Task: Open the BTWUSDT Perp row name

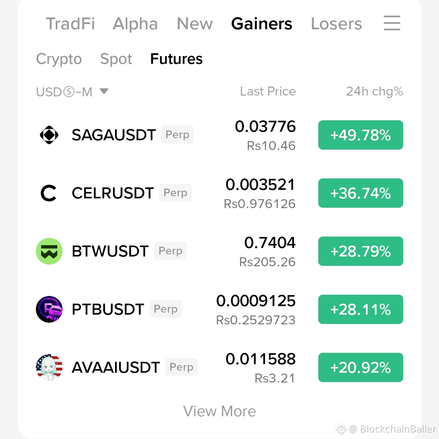Action: point(129,251)
